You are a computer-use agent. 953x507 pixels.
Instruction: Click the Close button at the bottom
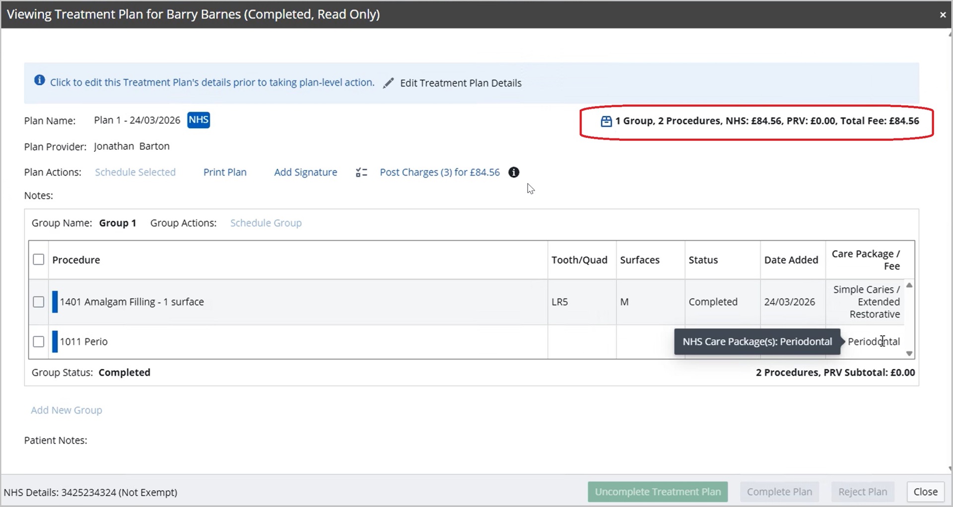925,492
